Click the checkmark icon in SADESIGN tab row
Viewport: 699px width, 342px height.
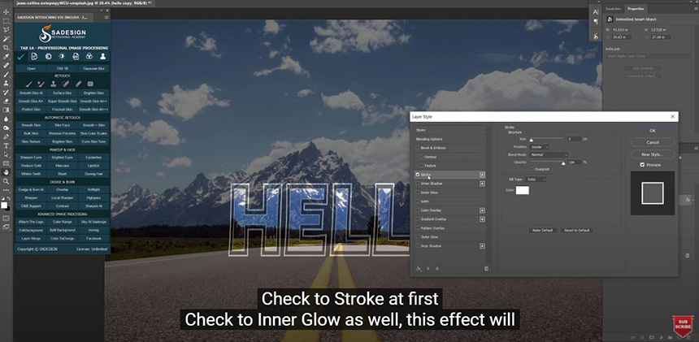[21, 57]
